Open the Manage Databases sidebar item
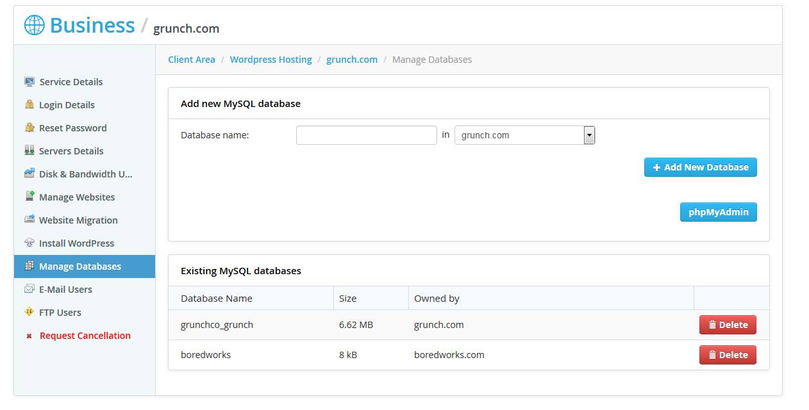The image size is (809, 410). click(x=79, y=266)
